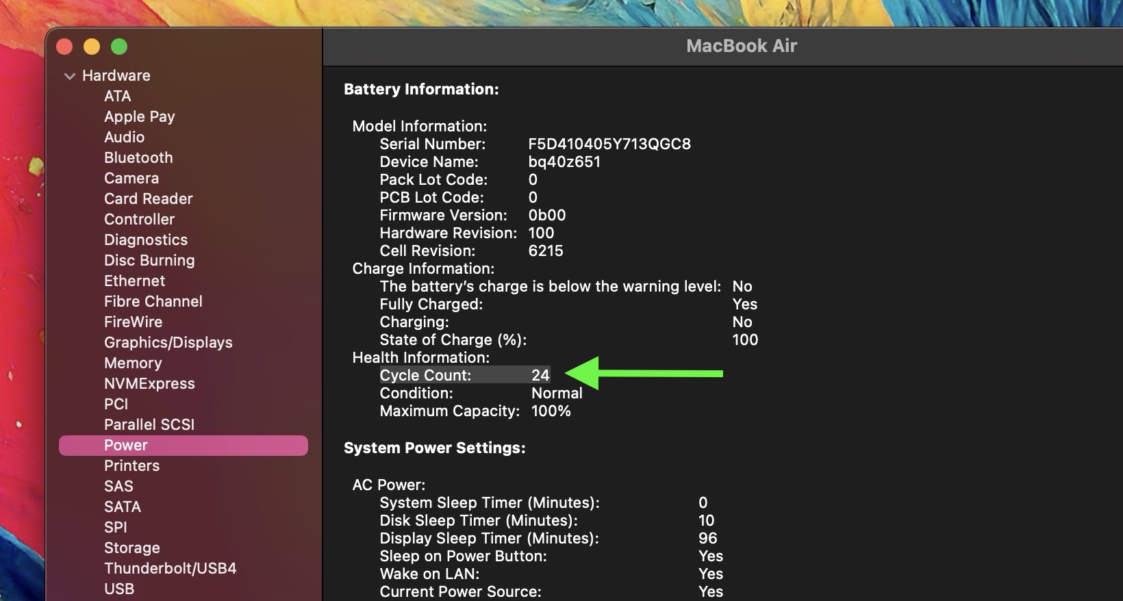Click the Fully Charged label
The height and width of the screenshot is (601, 1123).
click(431, 304)
